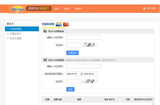The width and height of the screenshot is (160, 105).
Task: Click the calendar grid icon next to 积点卡交易明细
Action: tap(45, 60)
